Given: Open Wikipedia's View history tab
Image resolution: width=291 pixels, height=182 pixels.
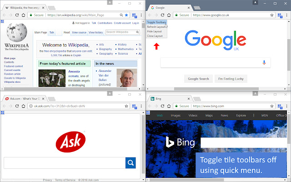Looking at the screenshot, I should click(x=95, y=32).
